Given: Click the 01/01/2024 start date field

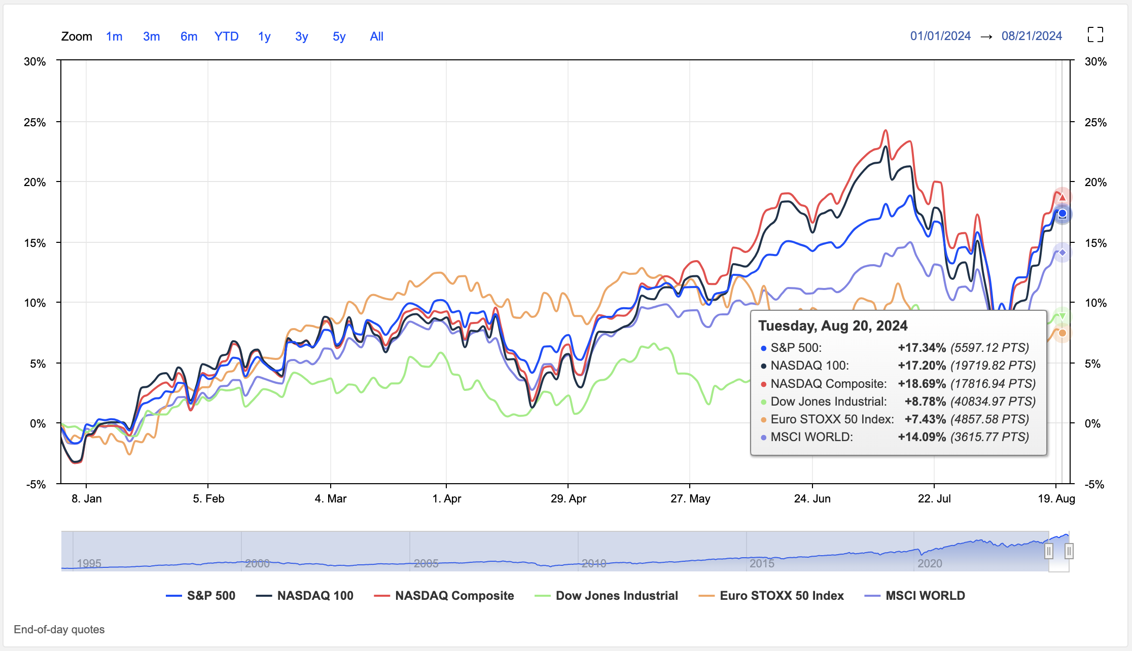Looking at the screenshot, I should click(x=940, y=36).
